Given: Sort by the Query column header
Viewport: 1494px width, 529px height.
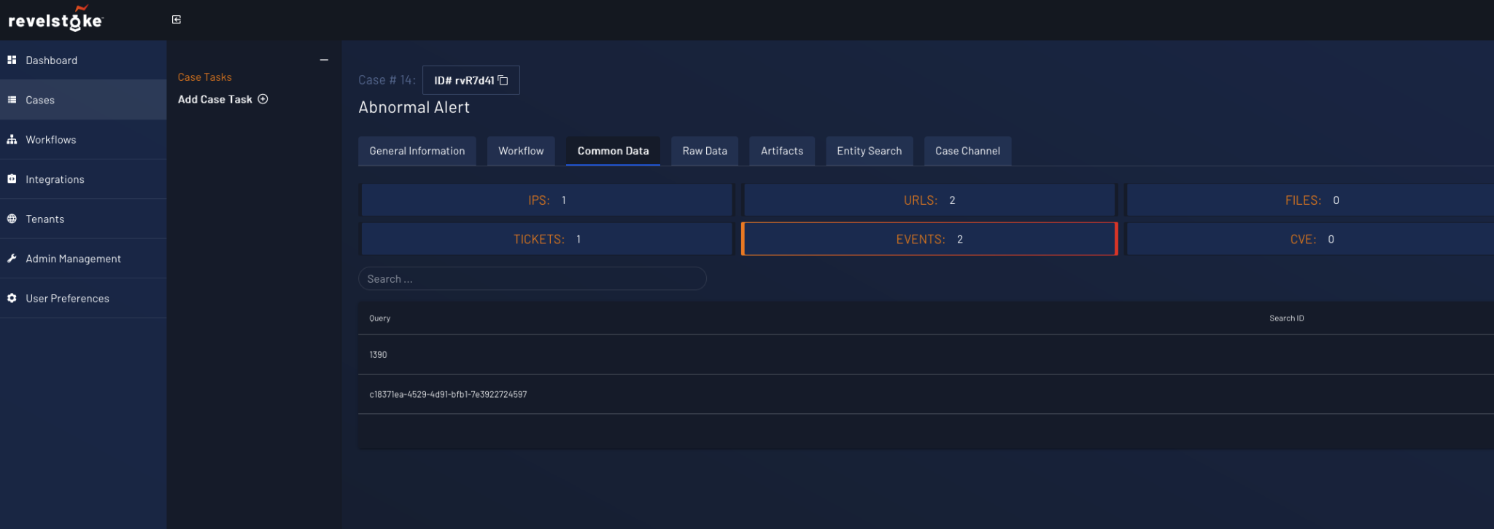Looking at the screenshot, I should click(380, 318).
